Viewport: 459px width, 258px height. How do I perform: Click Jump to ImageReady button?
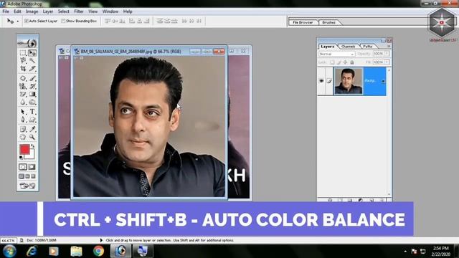coord(27,186)
